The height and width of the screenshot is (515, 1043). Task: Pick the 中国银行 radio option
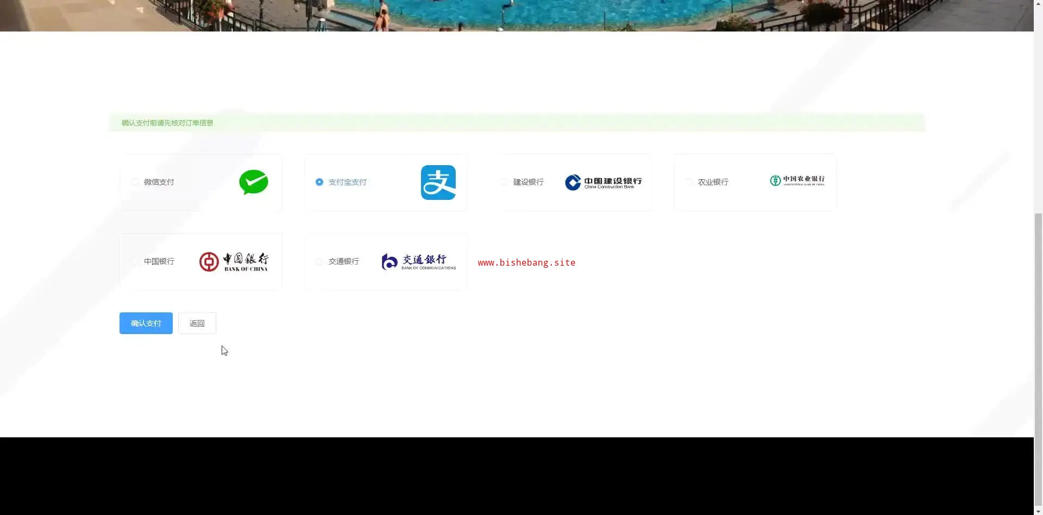tap(135, 261)
